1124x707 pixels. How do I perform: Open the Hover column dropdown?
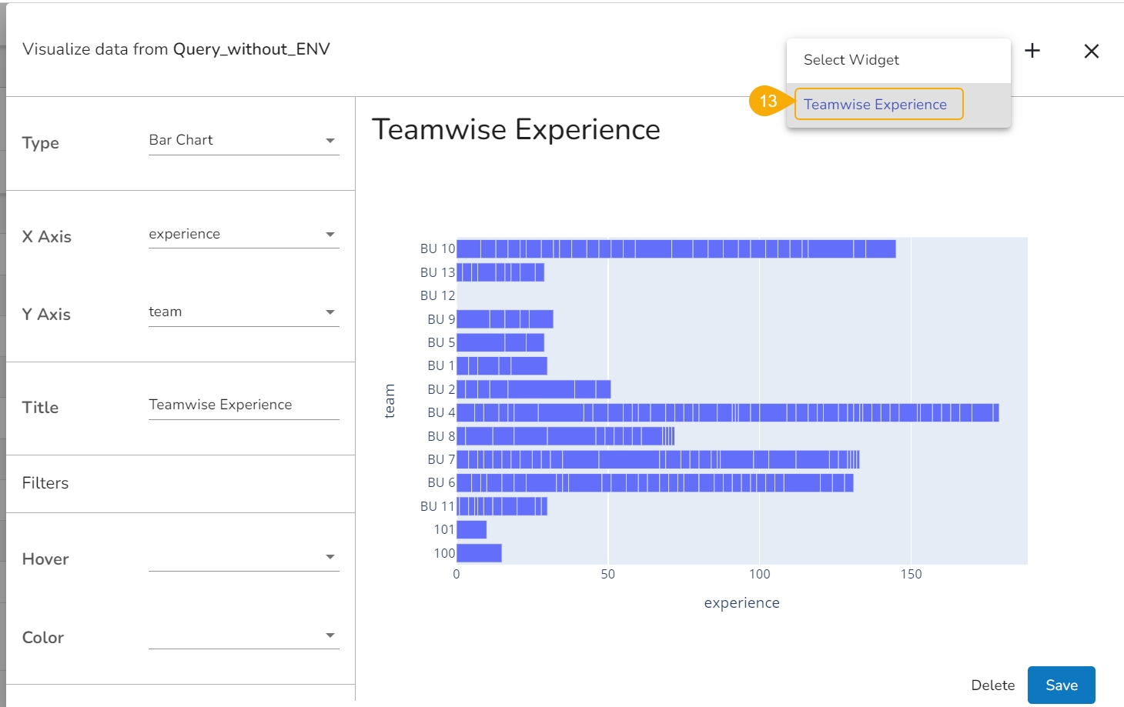click(243, 557)
